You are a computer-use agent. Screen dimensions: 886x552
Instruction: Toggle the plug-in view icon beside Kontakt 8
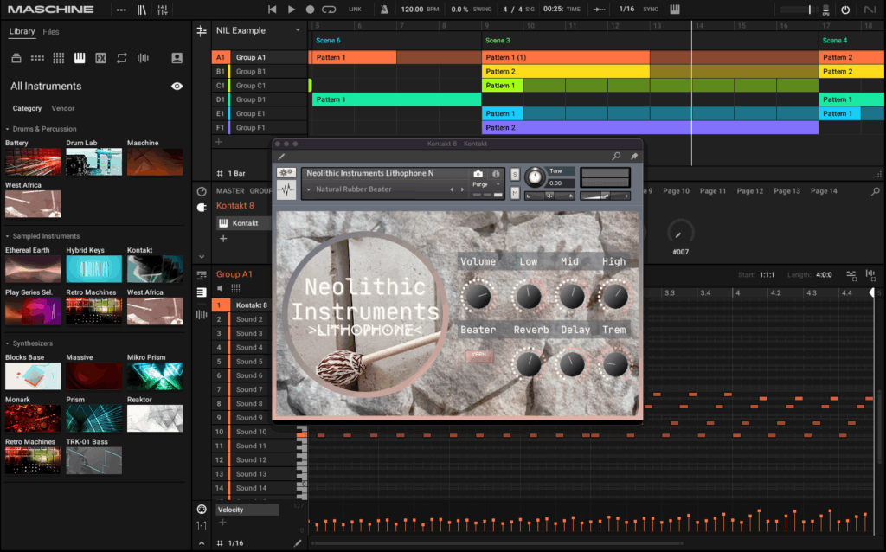pyautogui.click(x=202, y=208)
